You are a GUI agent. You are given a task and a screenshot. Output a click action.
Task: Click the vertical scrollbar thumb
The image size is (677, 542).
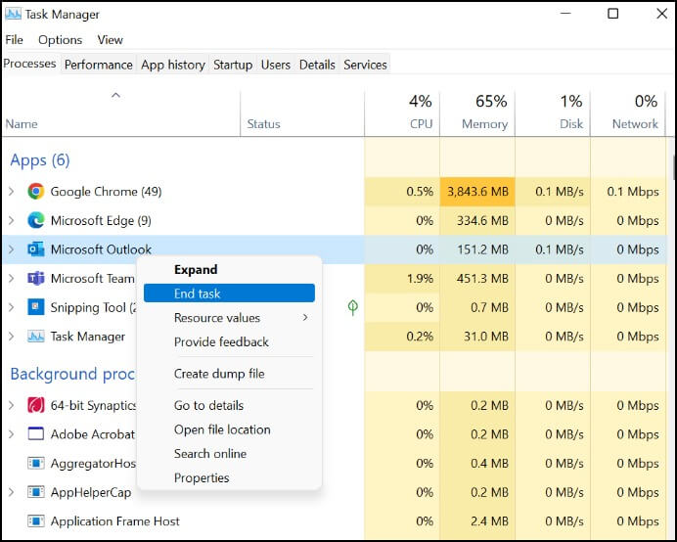674,167
